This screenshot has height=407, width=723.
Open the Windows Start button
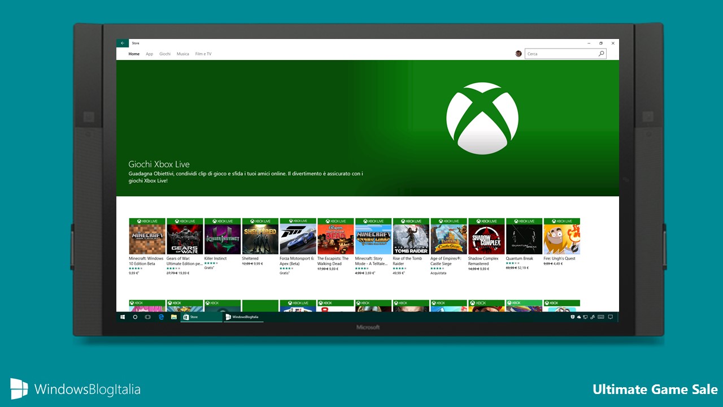(123, 317)
